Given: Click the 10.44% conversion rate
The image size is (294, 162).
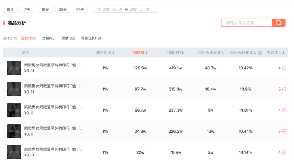Looking at the screenshot, I should tap(245, 132).
